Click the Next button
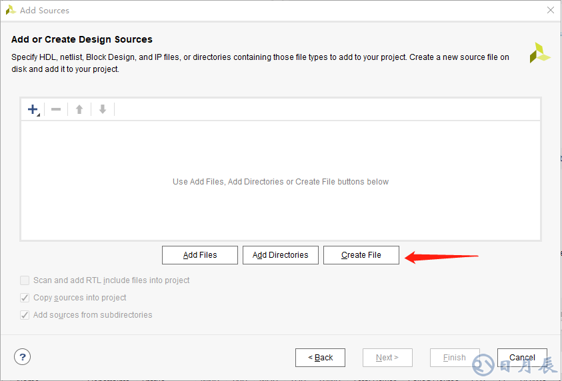 coord(387,358)
